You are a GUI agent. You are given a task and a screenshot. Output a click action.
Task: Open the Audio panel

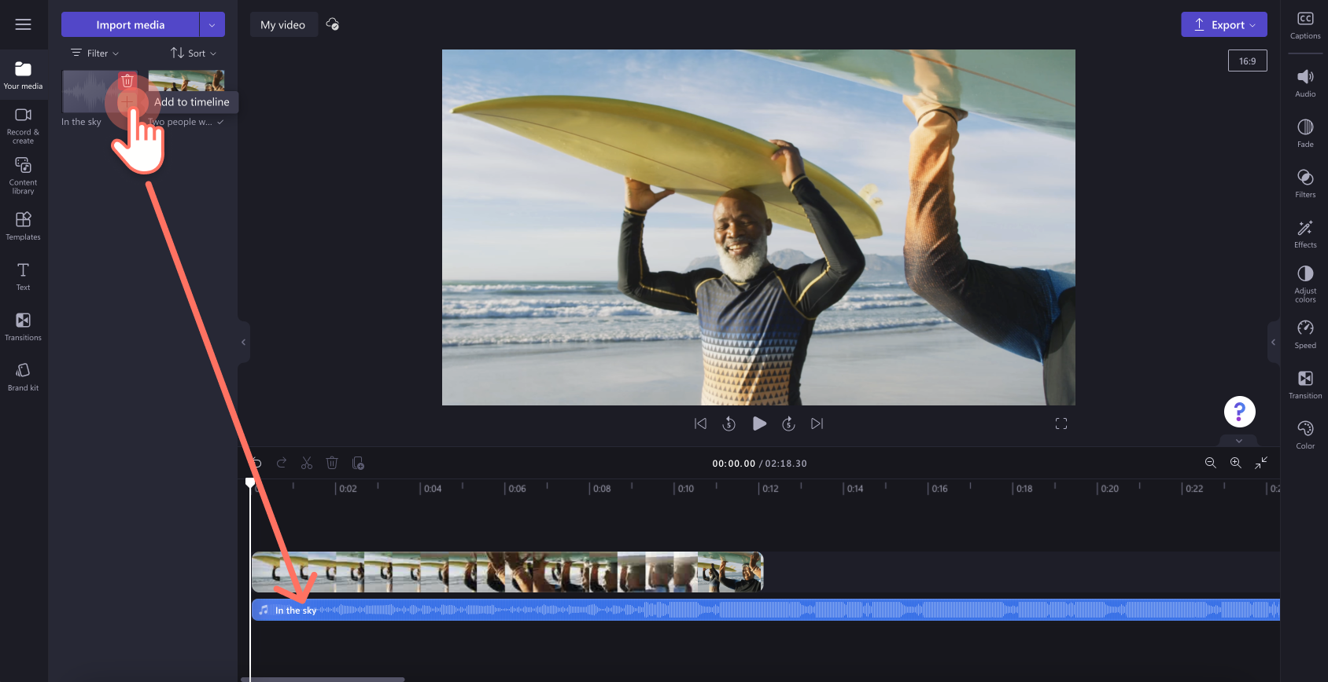pyautogui.click(x=1305, y=82)
